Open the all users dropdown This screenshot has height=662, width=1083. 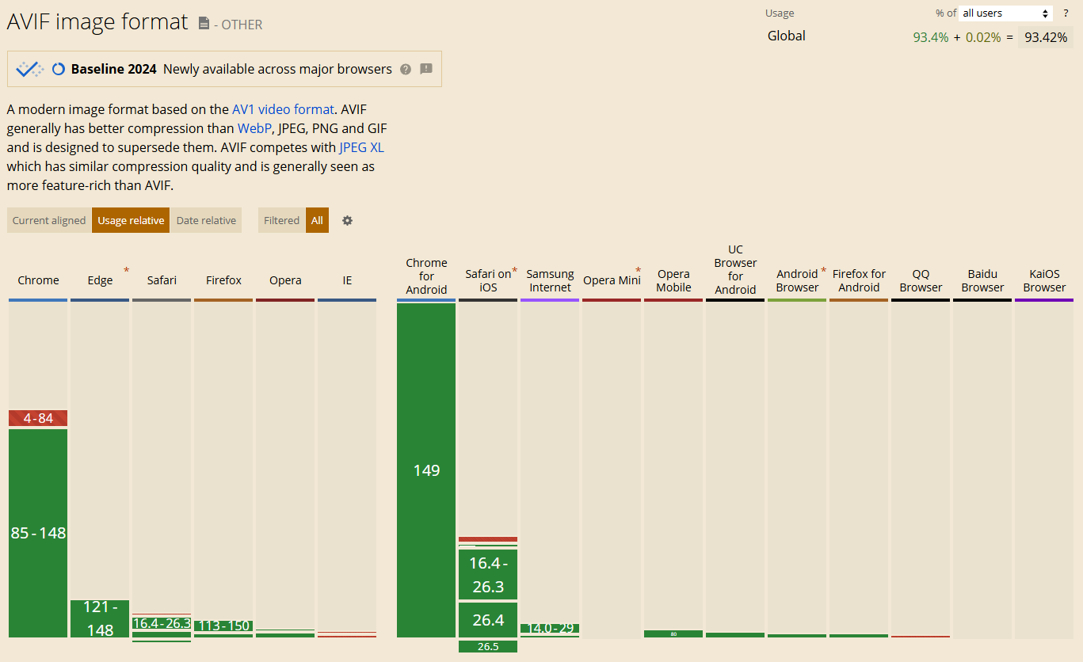click(x=1005, y=13)
